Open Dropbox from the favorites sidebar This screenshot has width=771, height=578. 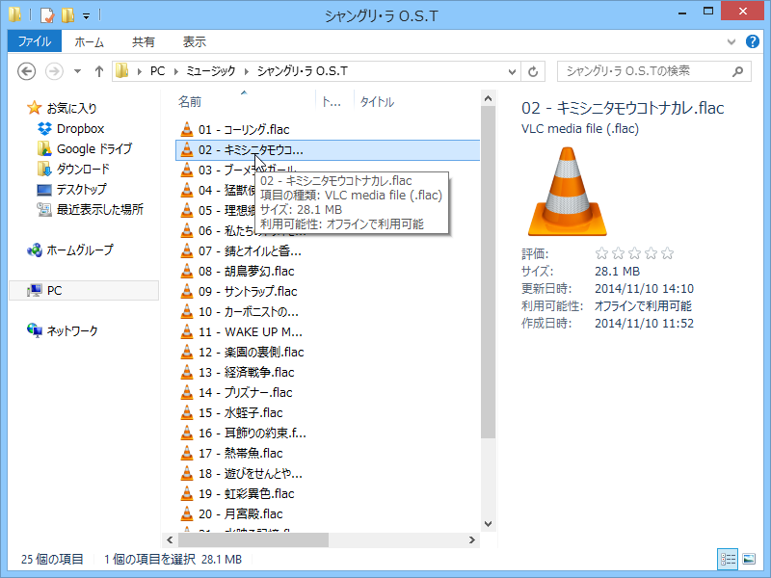coord(82,127)
